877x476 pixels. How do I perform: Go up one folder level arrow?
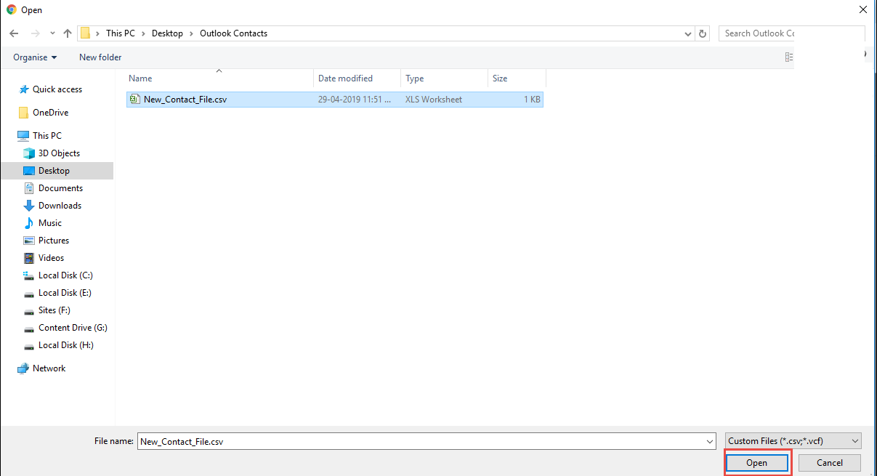(x=68, y=33)
